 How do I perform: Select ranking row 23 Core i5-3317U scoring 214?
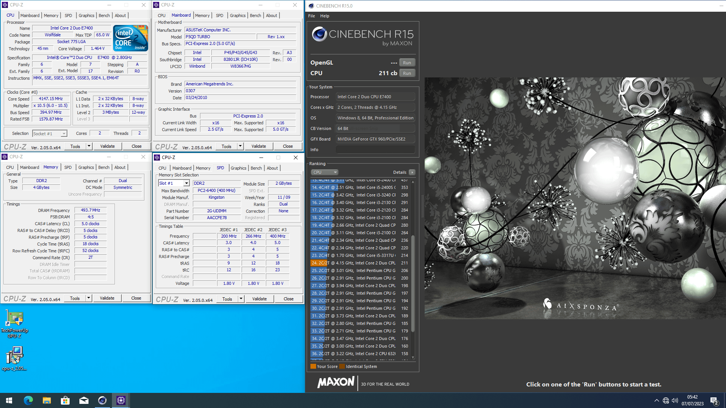tap(360, 255)
